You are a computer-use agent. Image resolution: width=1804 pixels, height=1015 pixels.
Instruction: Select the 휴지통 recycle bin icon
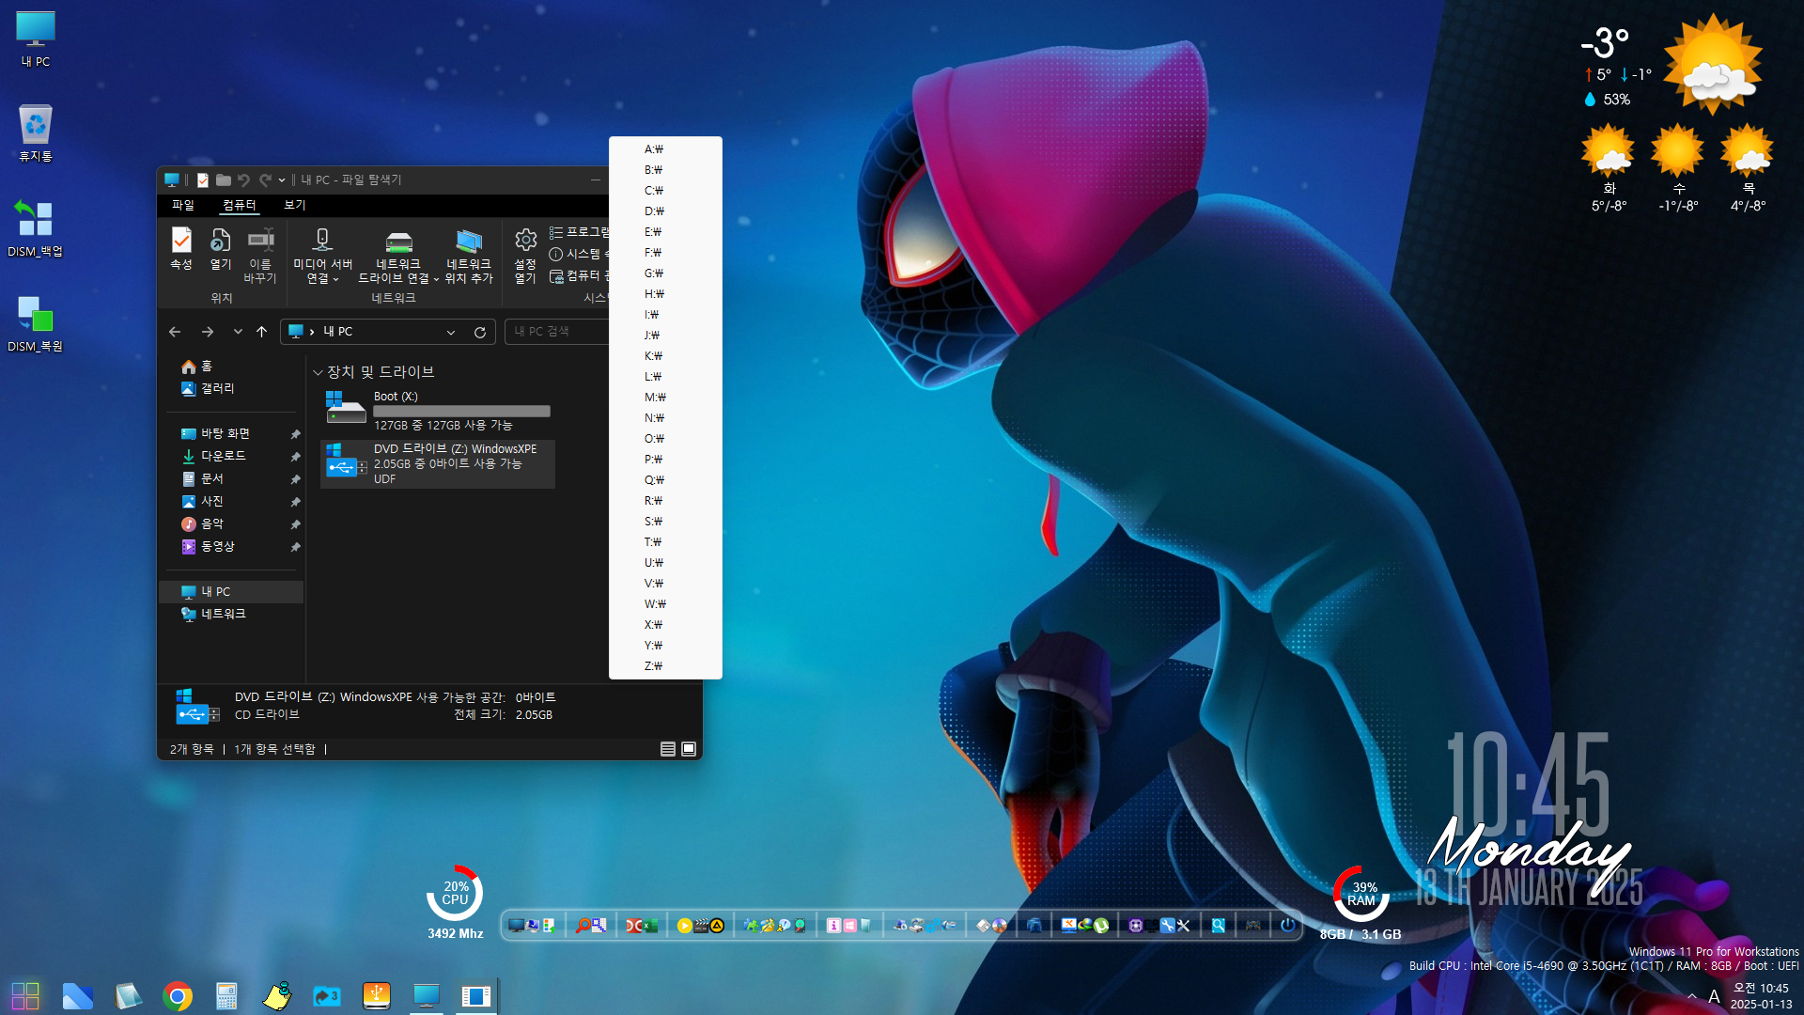(36, 133)
